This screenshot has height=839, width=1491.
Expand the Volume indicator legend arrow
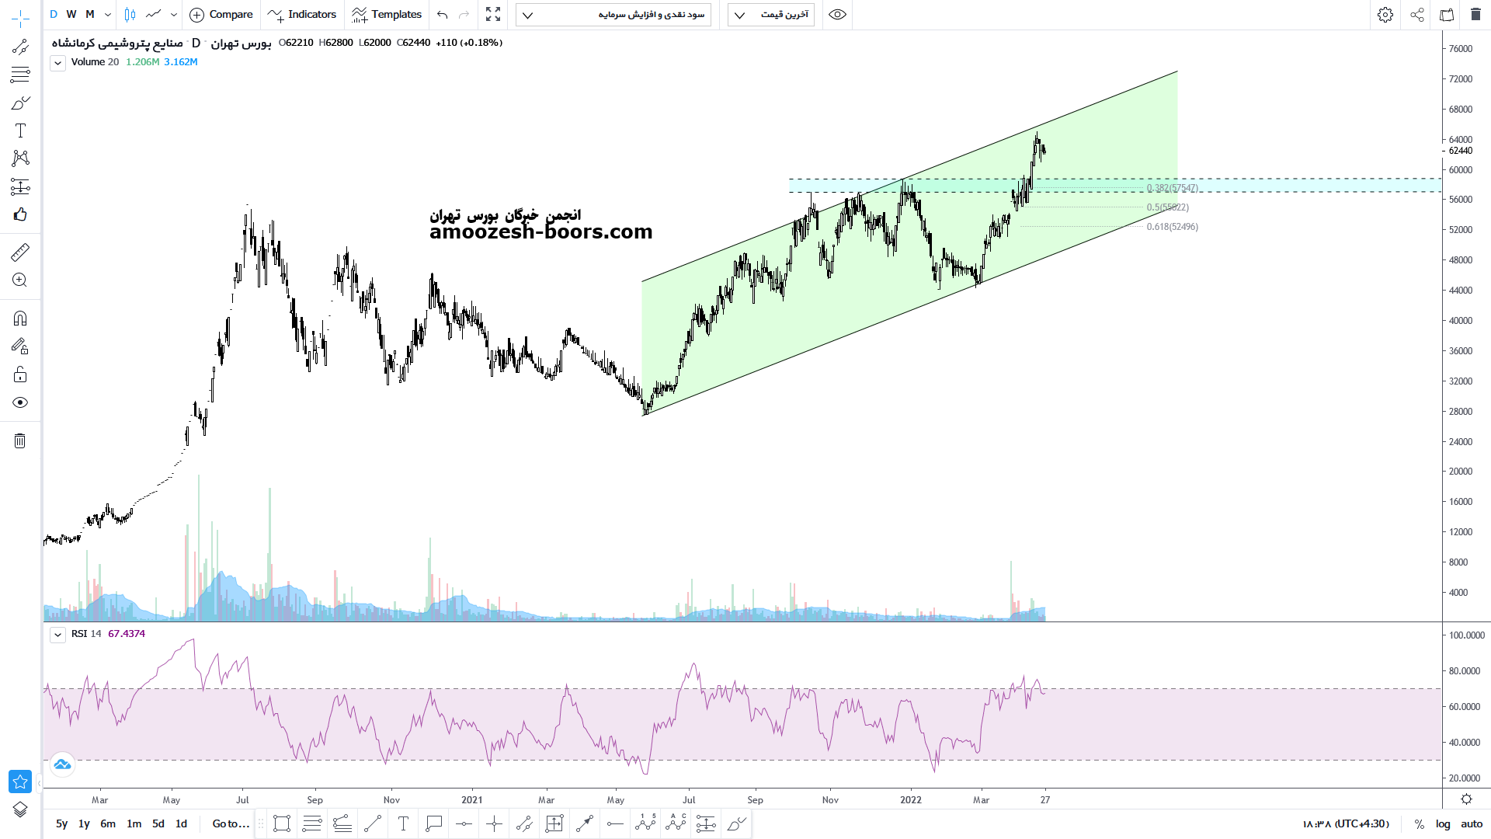tap(57, 63)
